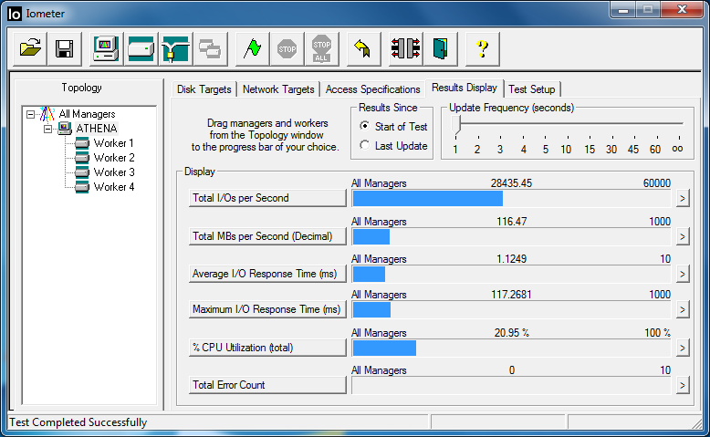Screen dimensions: 710x437
Task: Start tests with the green flag
Action: [252, 48]
